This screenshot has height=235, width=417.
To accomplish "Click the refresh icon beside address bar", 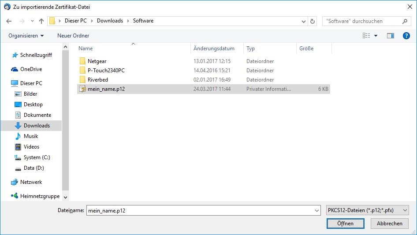I will point(313,21).
